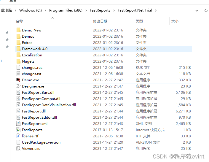Click the 2017-01-13 15:17 date of FastReports
209x162 pixels.
click(108, 130)
